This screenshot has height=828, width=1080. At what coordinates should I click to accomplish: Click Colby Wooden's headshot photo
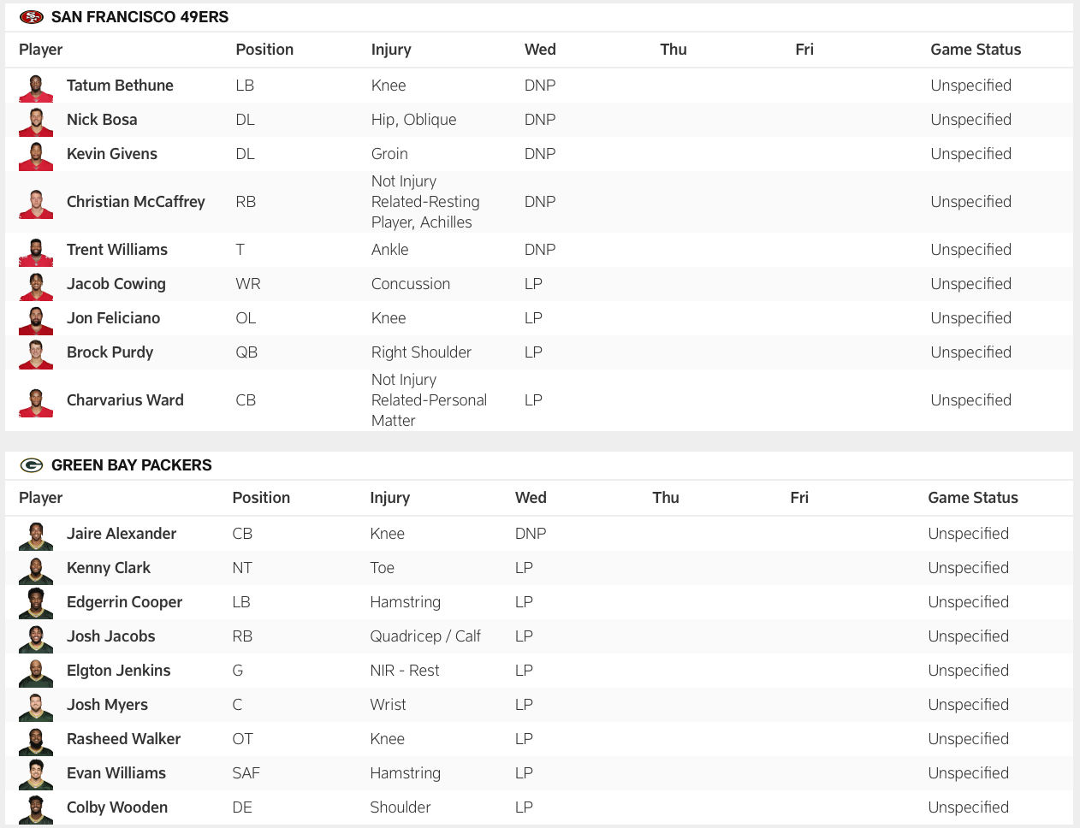coord(35,807)
